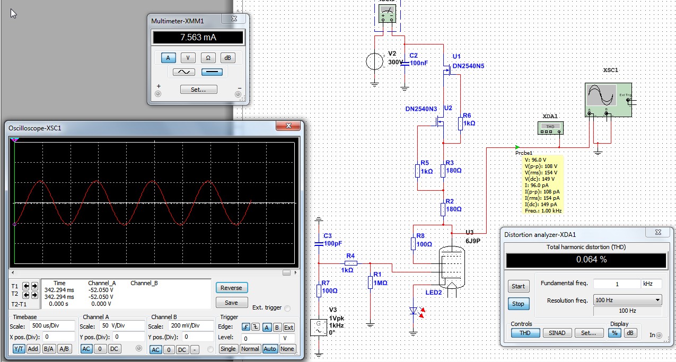Set trigger source to Ext

(x=288, y=327)
